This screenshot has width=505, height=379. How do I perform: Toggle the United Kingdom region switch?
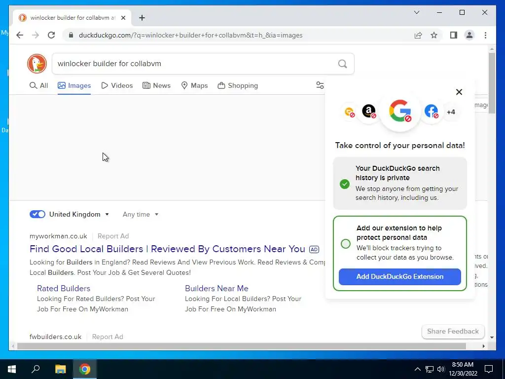tap(37, 214)
